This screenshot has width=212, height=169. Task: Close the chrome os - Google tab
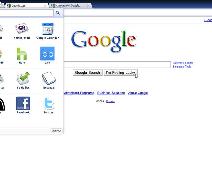(88, 5)
